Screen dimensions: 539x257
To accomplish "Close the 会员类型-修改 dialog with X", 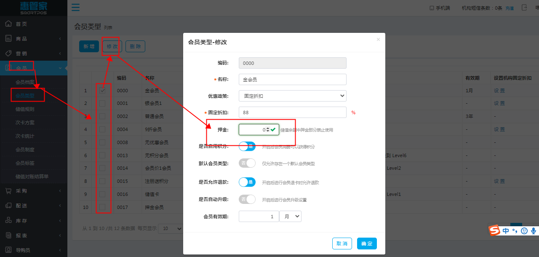I will [378, 40].
